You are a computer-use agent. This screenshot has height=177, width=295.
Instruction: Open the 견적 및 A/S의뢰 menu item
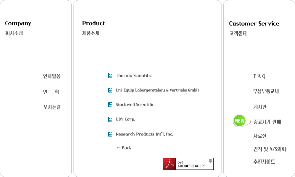click(x=270, y=149)
